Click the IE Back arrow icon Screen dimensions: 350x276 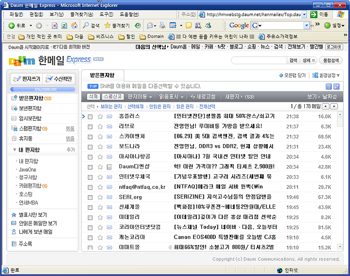pyautogui.click(x=11, y=26)
